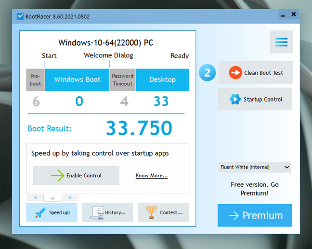Select the first tip page dot tab
Screen dimensions: 312x249
pyautogui.click(x=36, y=197)
